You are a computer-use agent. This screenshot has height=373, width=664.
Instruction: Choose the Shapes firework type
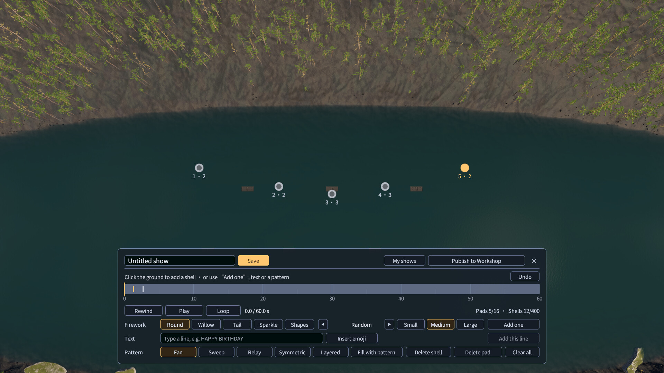click(299, 324)
